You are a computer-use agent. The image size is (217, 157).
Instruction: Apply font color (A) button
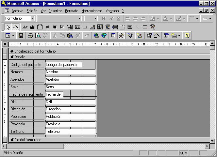tap(166, 19)
